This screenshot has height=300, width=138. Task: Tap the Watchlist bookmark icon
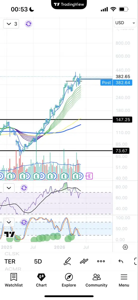[14, 277]
